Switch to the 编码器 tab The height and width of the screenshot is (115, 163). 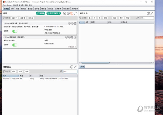pyautogui.click(x=44, y=9)
